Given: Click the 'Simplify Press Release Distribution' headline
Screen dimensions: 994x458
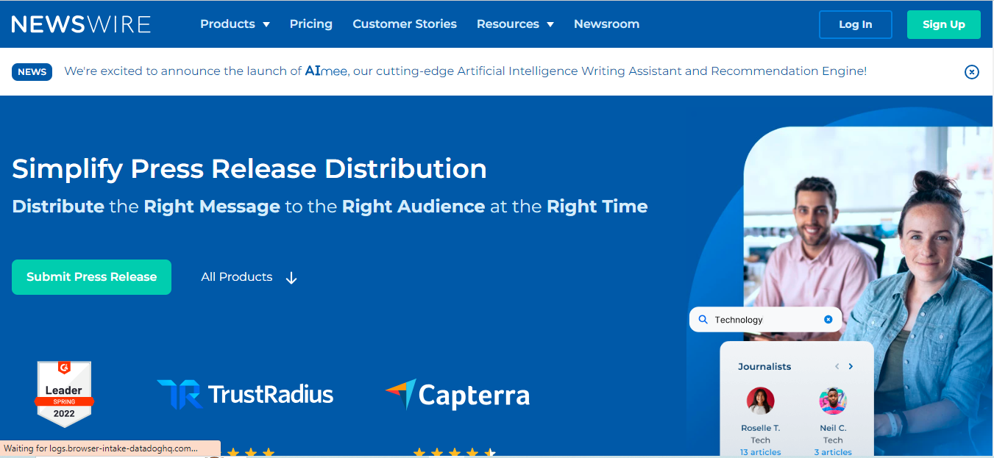Looking at the screenshot, I should [x=249, y=169].
